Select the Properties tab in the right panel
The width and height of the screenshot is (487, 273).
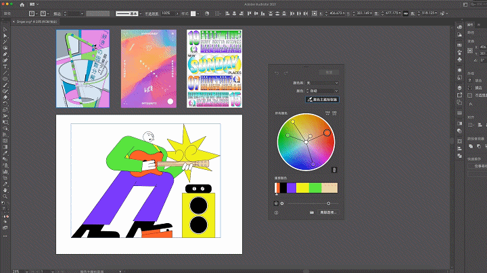tap(469, 26)
